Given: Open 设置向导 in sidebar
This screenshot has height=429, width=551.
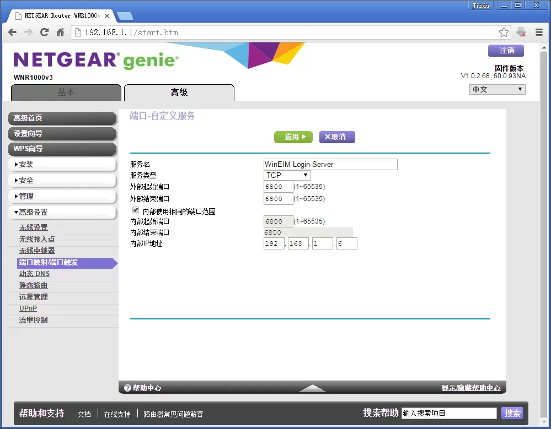Looking at the screenshot, I should pos(62,134).
